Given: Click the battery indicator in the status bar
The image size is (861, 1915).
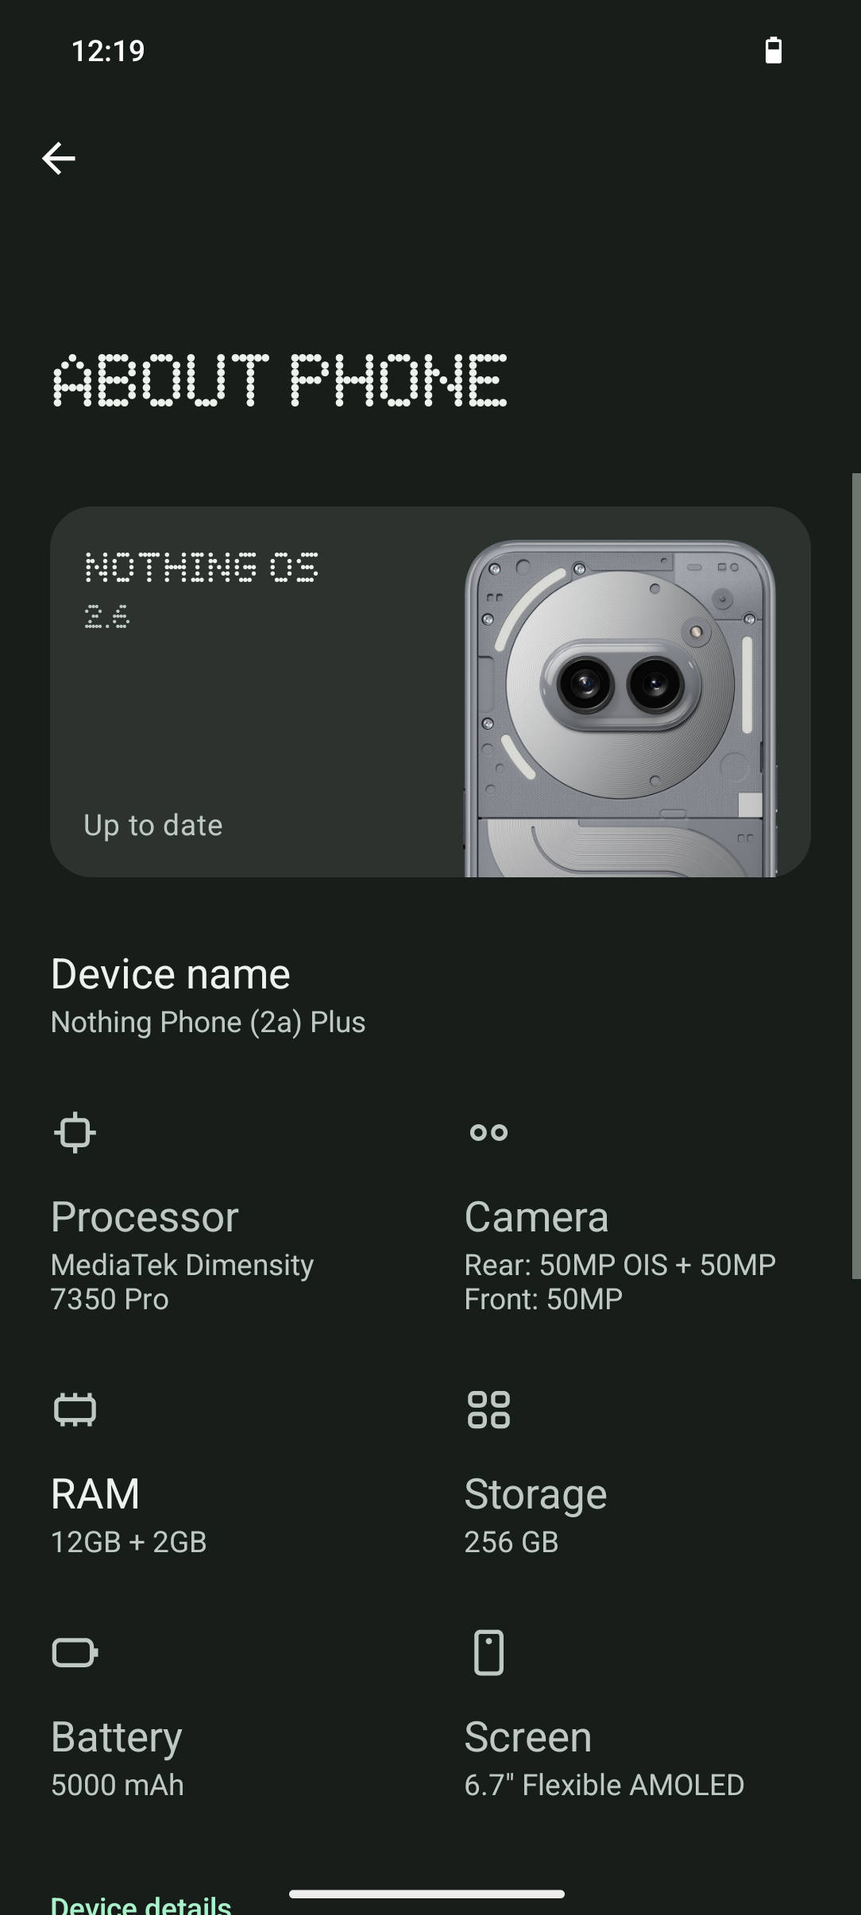Looking at the screenshot, I should click(773, 49).
